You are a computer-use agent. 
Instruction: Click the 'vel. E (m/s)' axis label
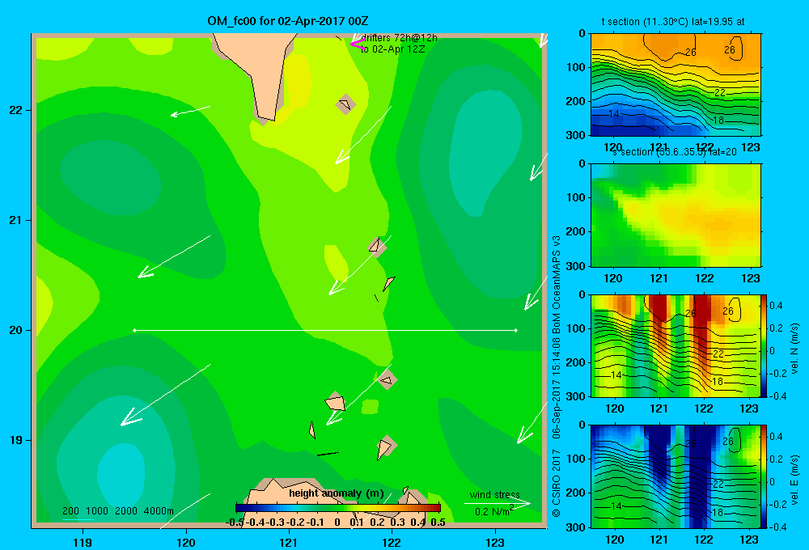click(794, 479)
